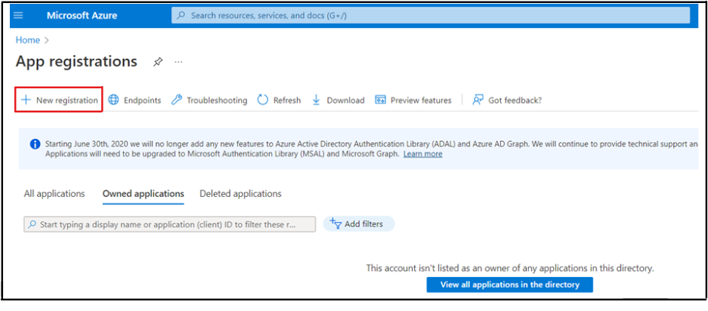Open the ellipsis more options next to title
Image resolution: width=708 pixels, height=311 pixels.
(x=179, y=62)
